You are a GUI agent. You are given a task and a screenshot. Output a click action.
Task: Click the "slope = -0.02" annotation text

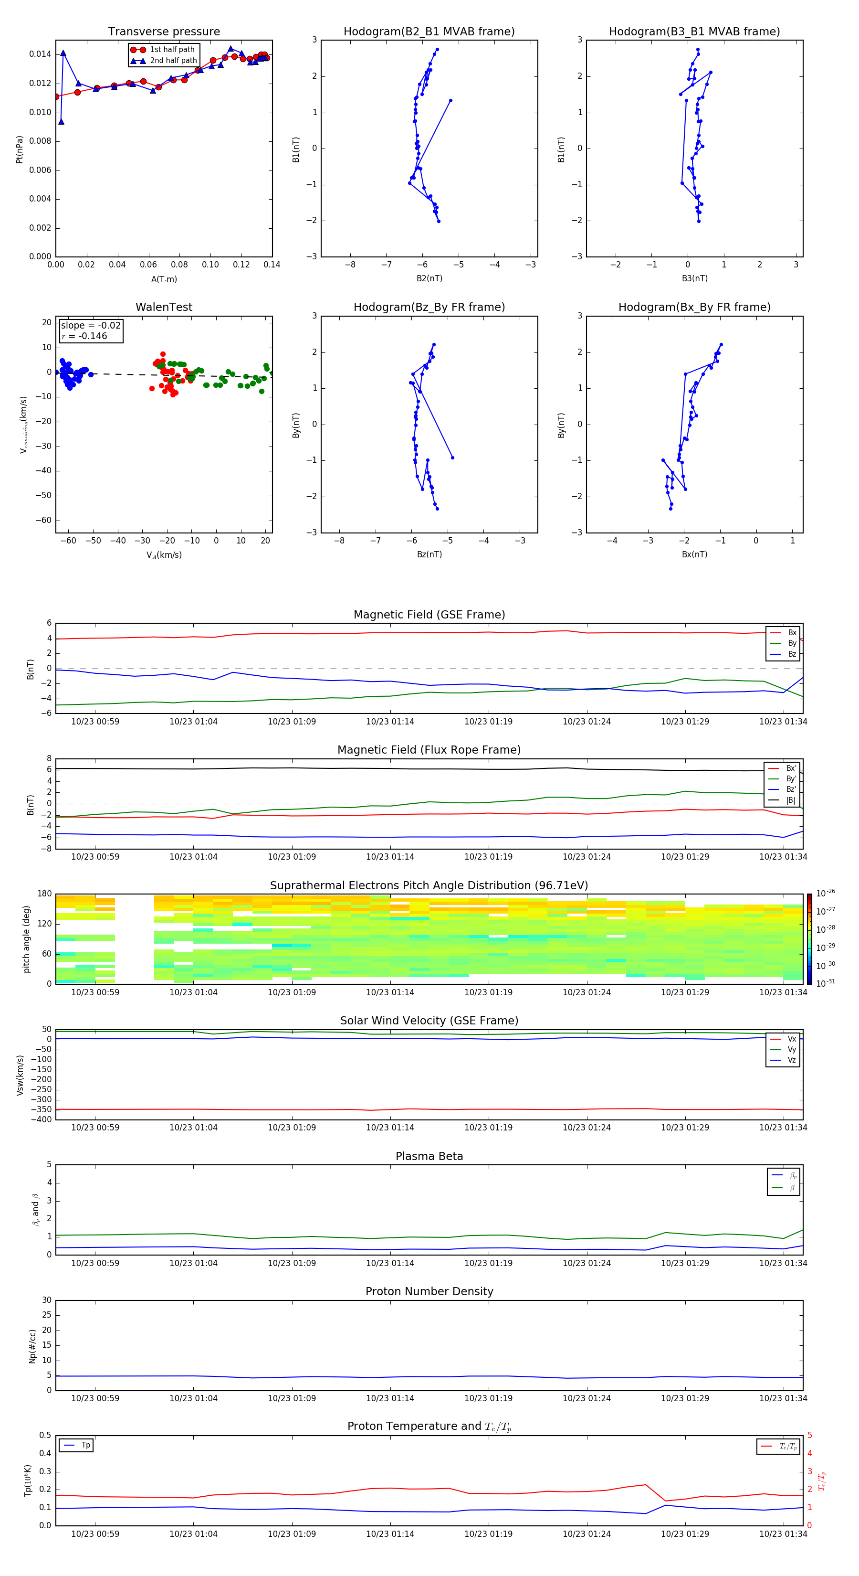[x=91, y=326]
